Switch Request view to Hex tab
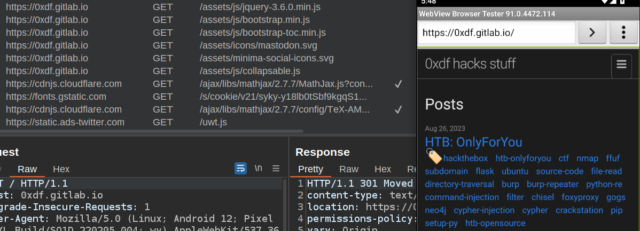Screen dimensions: 640x231 point(61,169)
